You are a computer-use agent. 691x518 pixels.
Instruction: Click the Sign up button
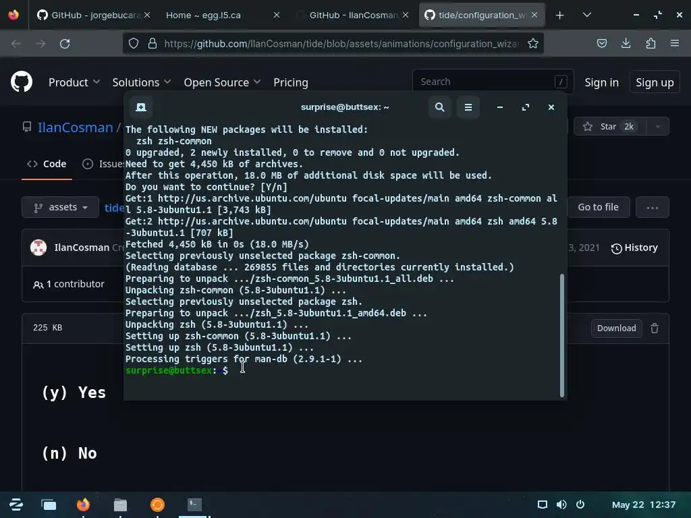[655, 82]
